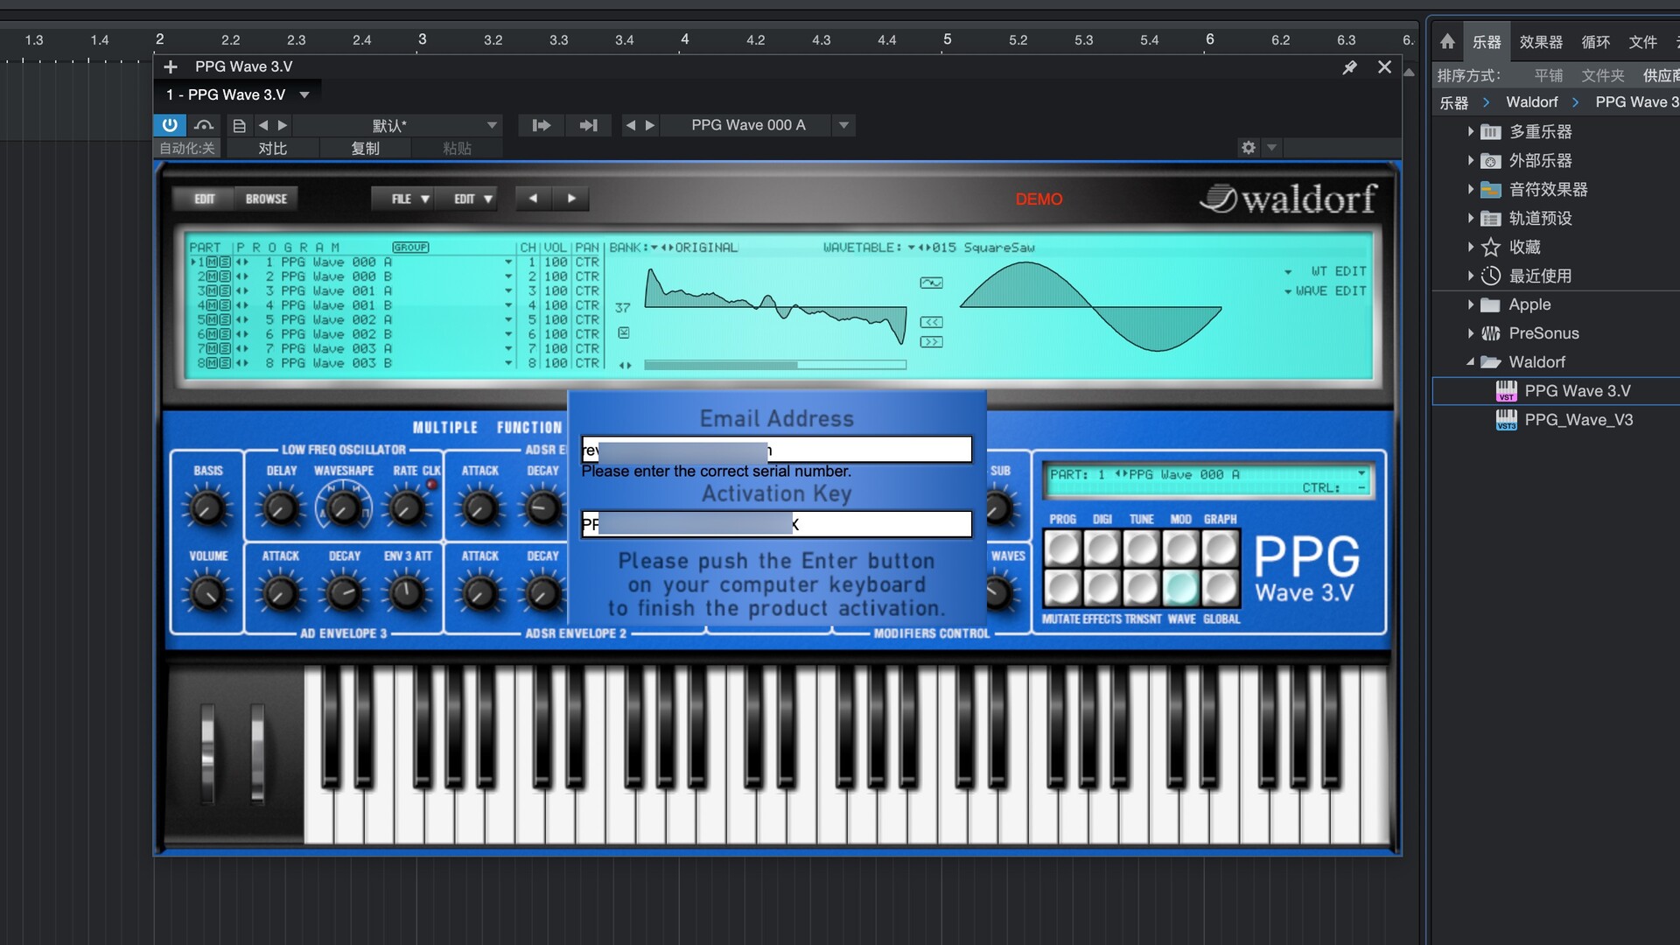1680x945 pixels.
Task: Click the Activation Key input field
Action: pos(776,524)
